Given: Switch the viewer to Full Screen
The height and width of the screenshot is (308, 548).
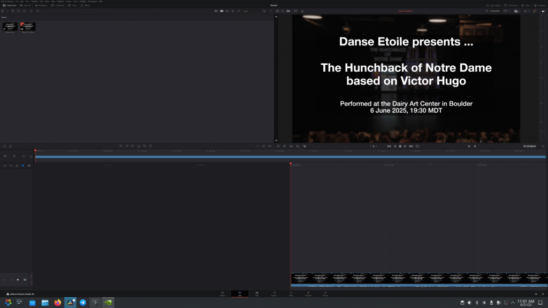Looking at the screenshot, I should pyautogui.click(x=511, y=5).
